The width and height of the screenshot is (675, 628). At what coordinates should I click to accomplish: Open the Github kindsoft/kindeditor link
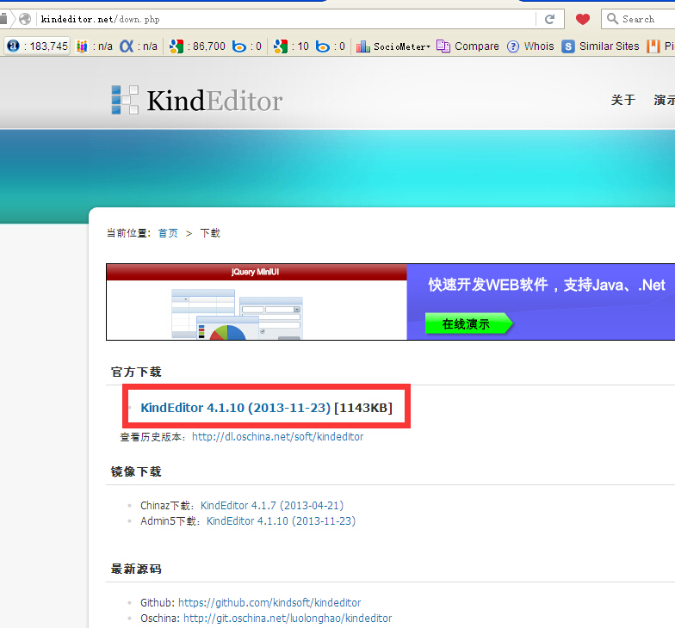(x=269, y=602)
